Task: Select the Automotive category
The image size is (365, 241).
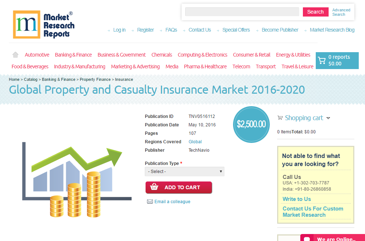Action: tap(37, 55)
